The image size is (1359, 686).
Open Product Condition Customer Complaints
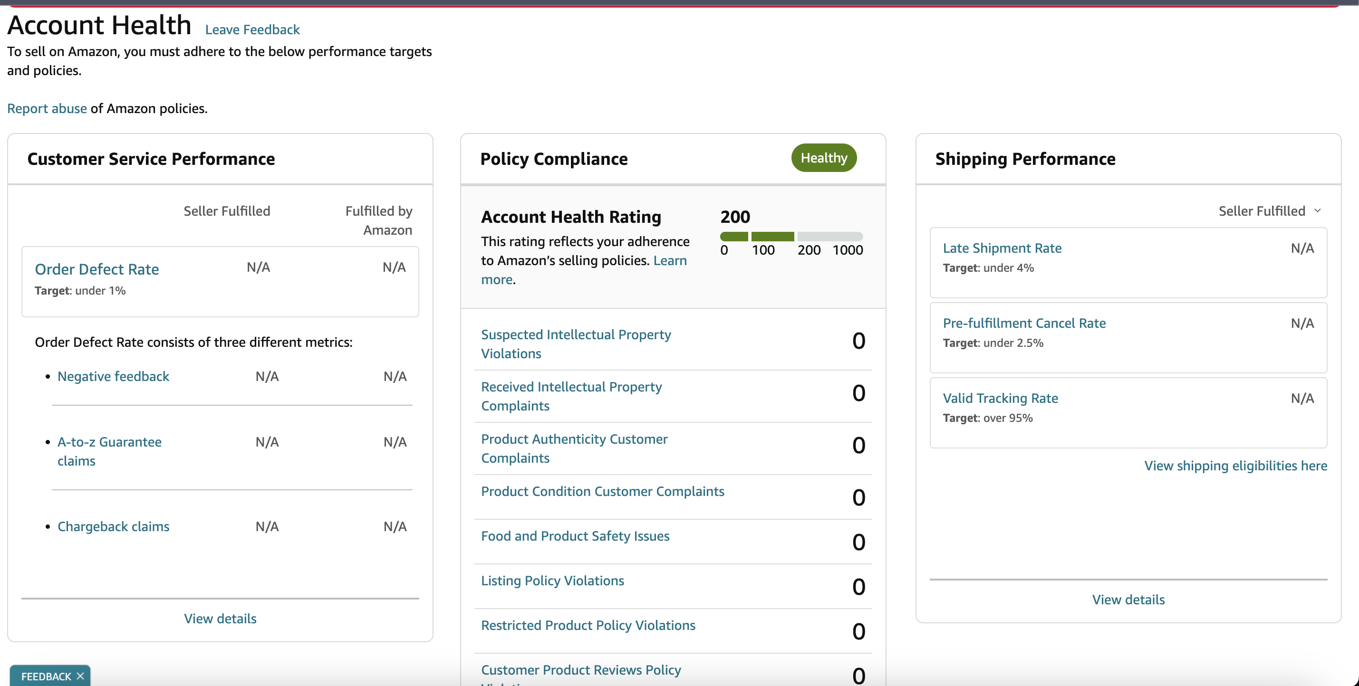(x=602, y=491)
